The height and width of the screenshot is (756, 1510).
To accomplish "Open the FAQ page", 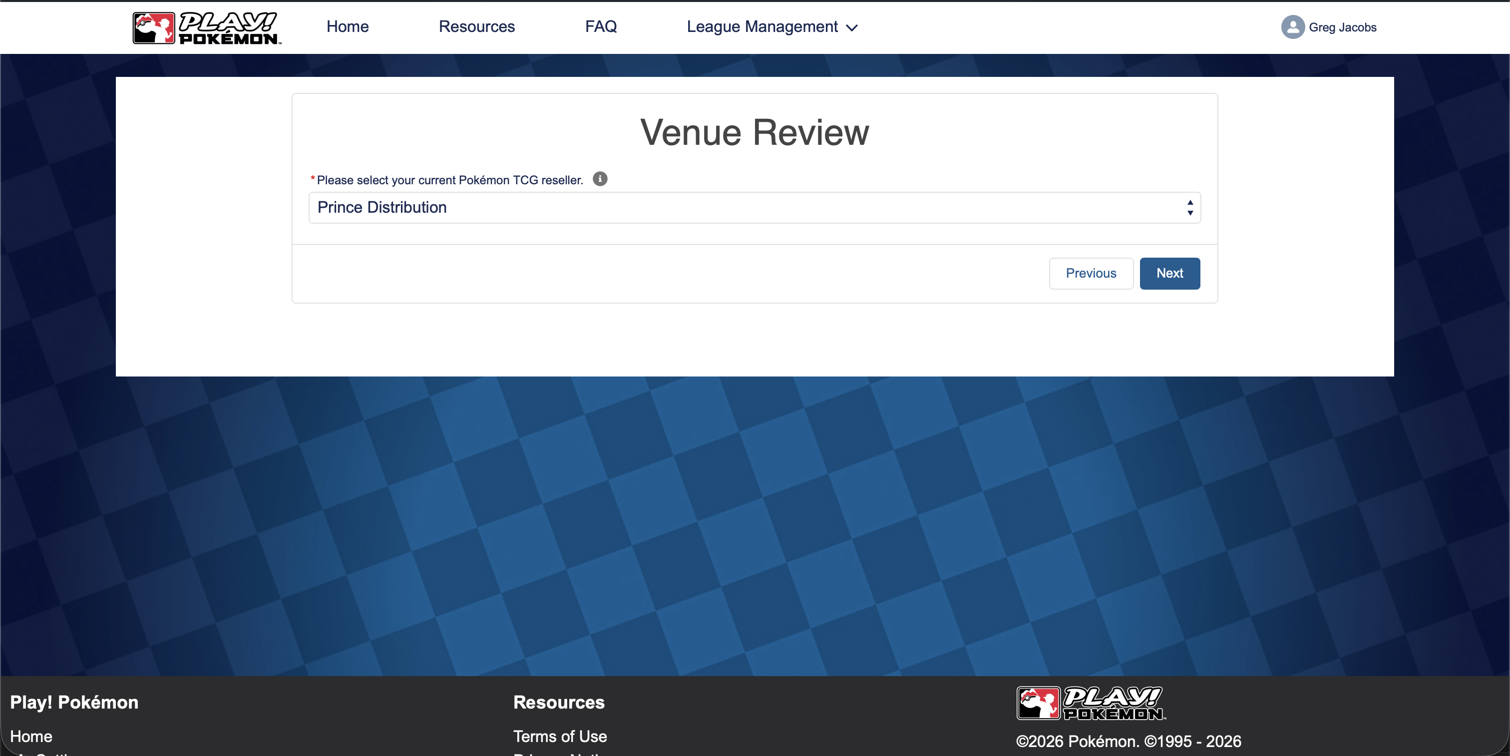I will coord(600,27).
